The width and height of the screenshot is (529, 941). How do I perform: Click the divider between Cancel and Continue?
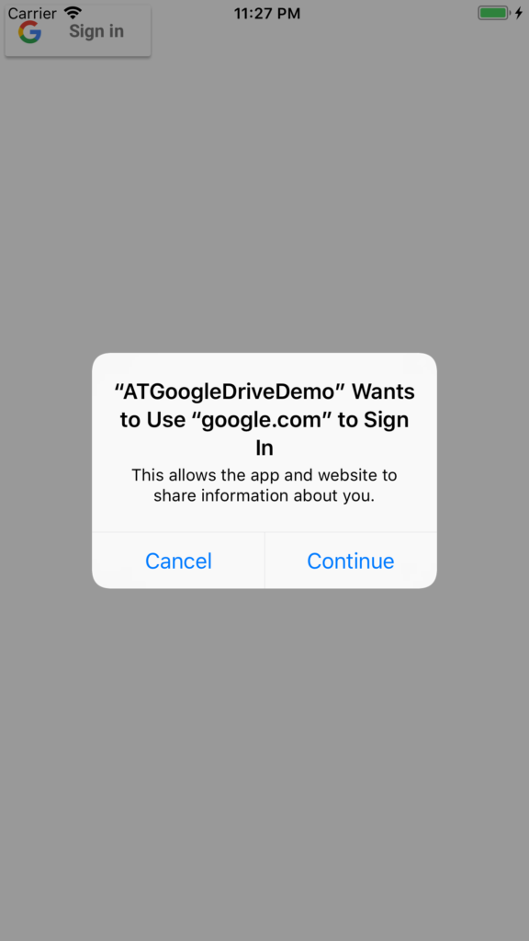coord(264,561)
